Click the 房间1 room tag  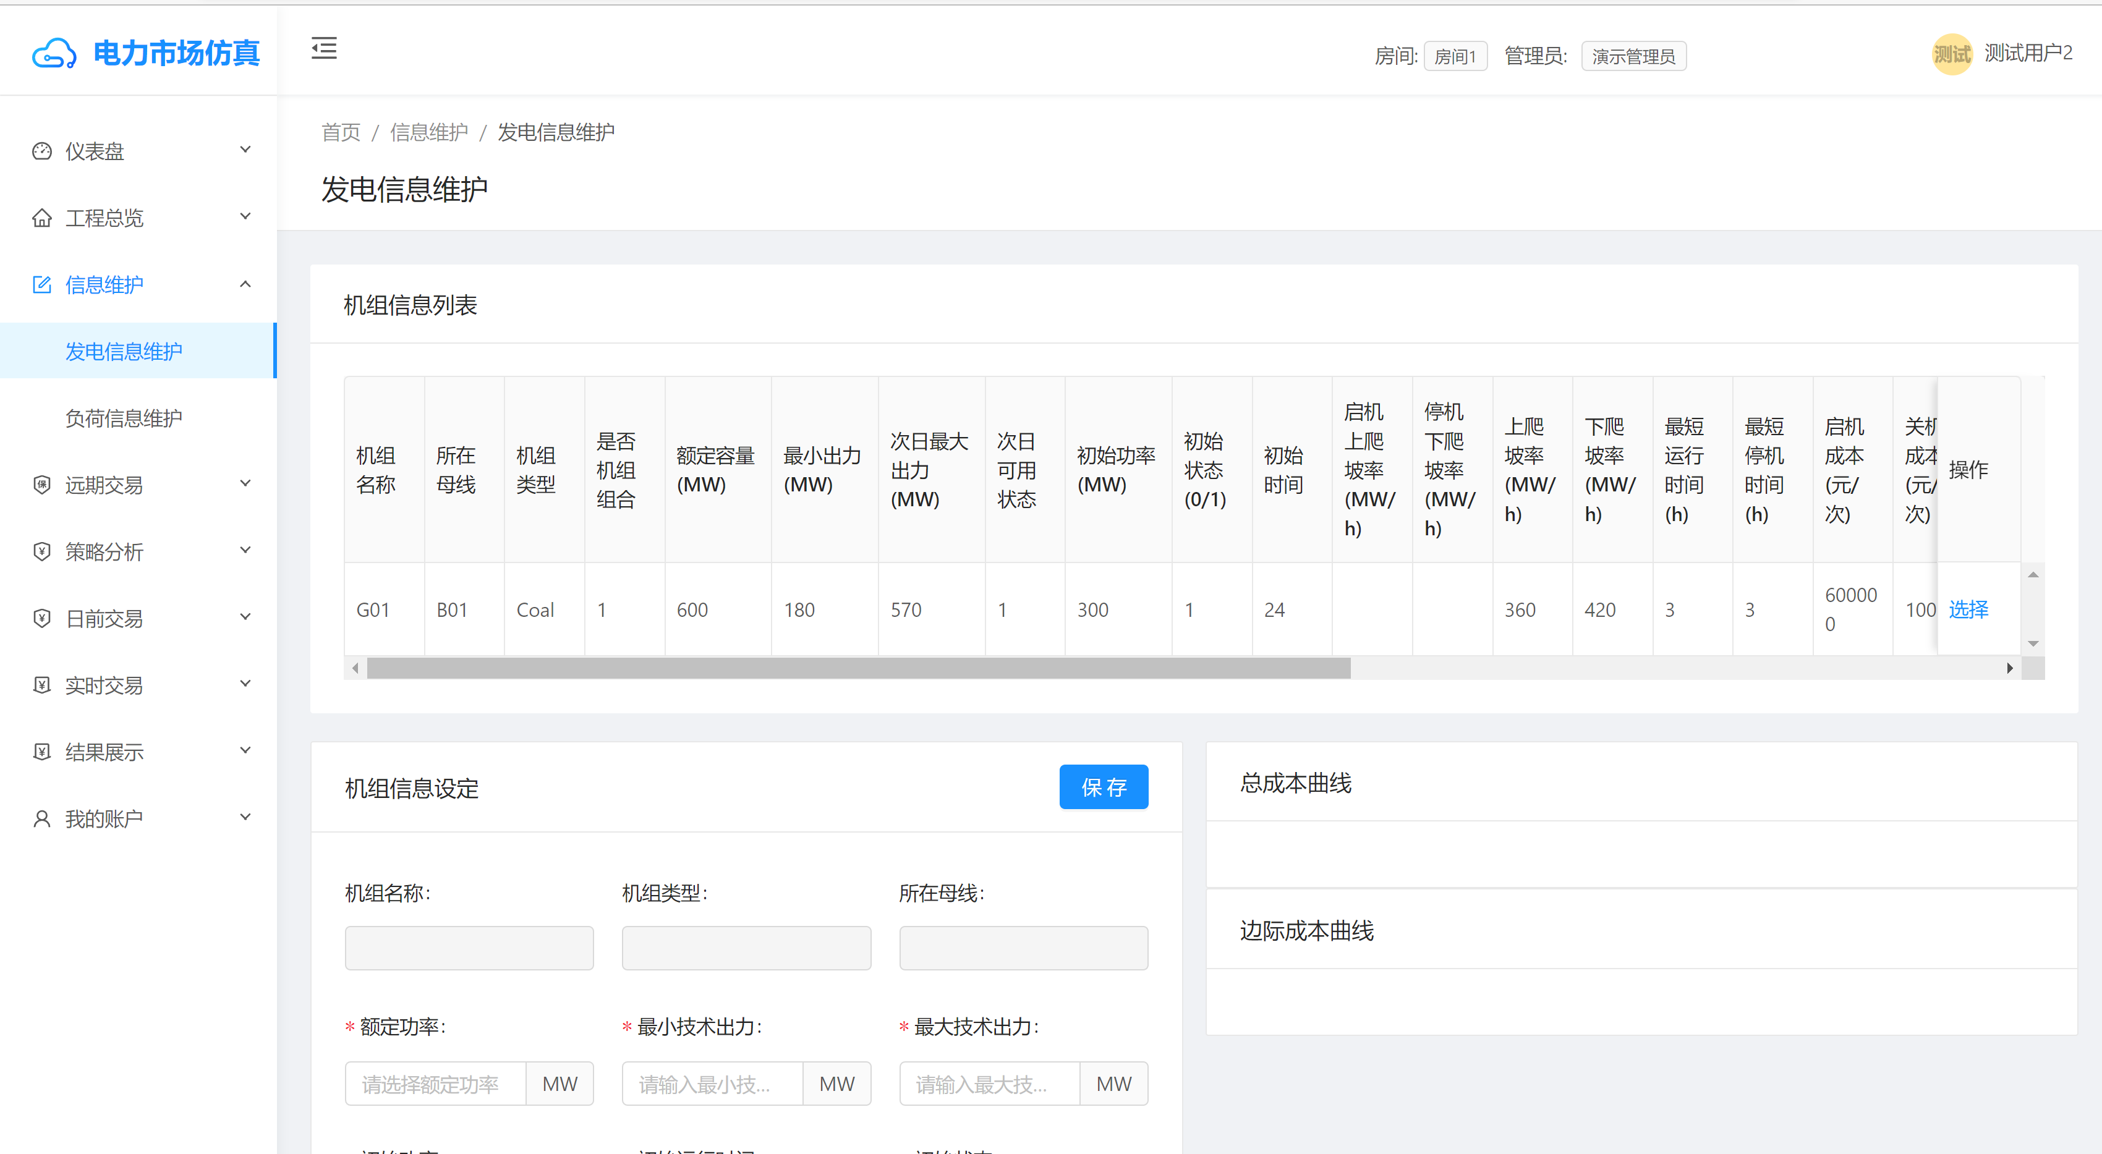1455,56
